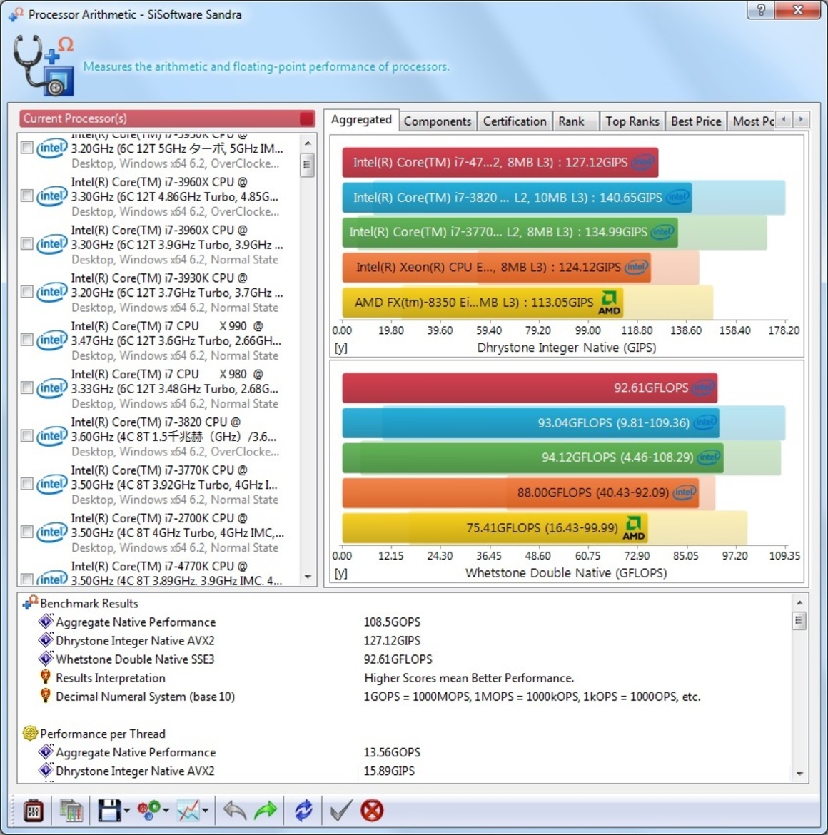828x835 pixels.
Task: Click the processor list scroll-down arrow
Action: (x=308, y=577)
